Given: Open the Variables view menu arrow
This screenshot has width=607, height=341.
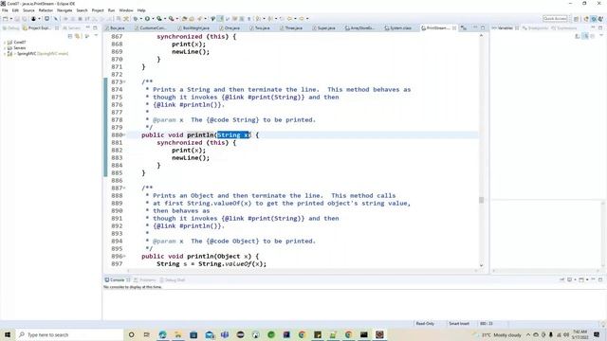Looking at the screenshot, I should tap(600, 36).
